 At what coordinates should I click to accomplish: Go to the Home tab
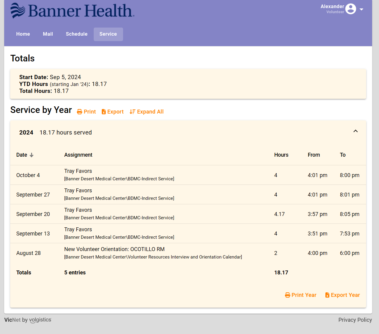23,34
